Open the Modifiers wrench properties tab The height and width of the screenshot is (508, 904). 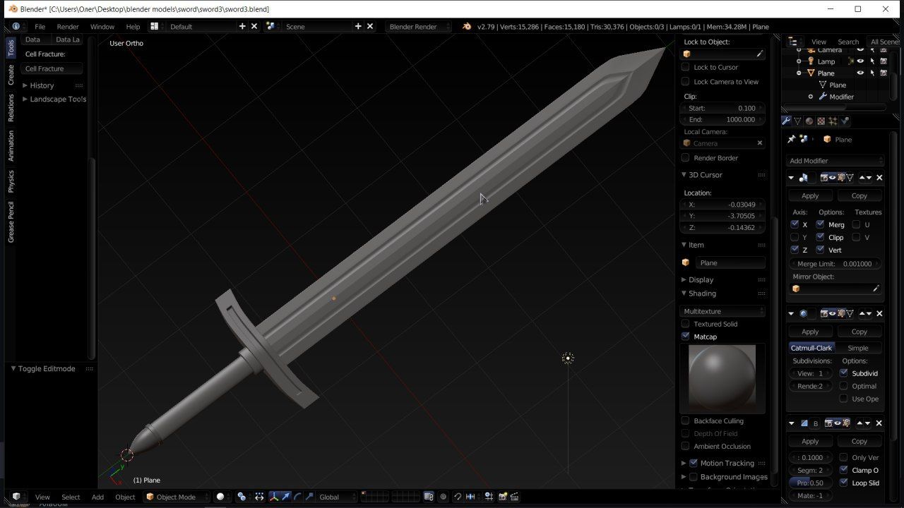tap(786, 121)
